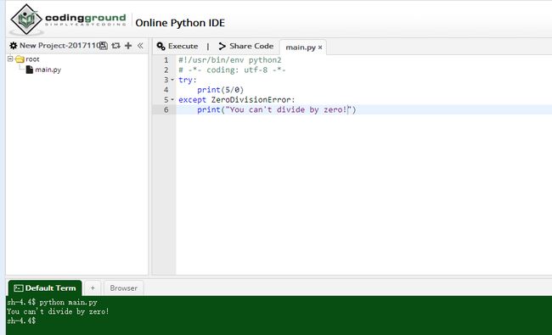Click line number 4 in the gutter

[166, 90]
